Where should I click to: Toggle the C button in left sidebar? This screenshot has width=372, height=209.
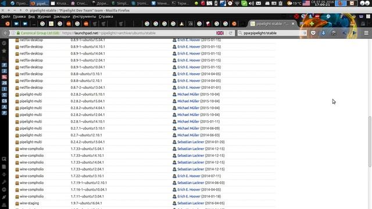[x=4, y=95]
